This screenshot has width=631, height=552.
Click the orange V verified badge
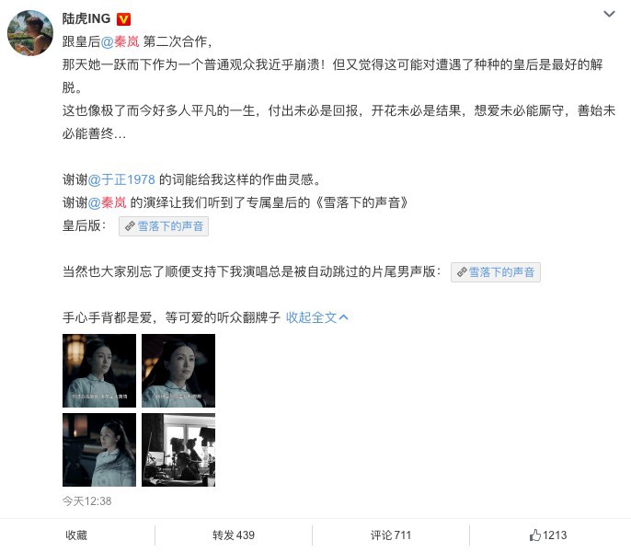click(123, 19)
